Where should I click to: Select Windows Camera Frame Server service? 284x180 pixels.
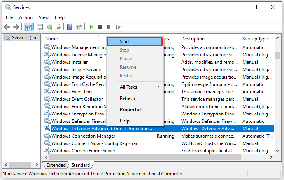tap(83, 151)
